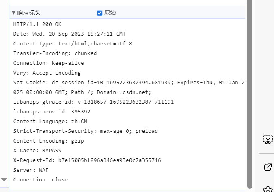Collapse the 响应标头 section triangle
274x192 pixels.
click(13, 13)
